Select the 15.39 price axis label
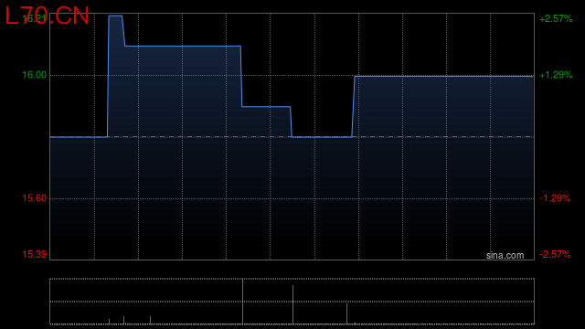The height and width of the screenshot is (329, 585). (35, 254)
